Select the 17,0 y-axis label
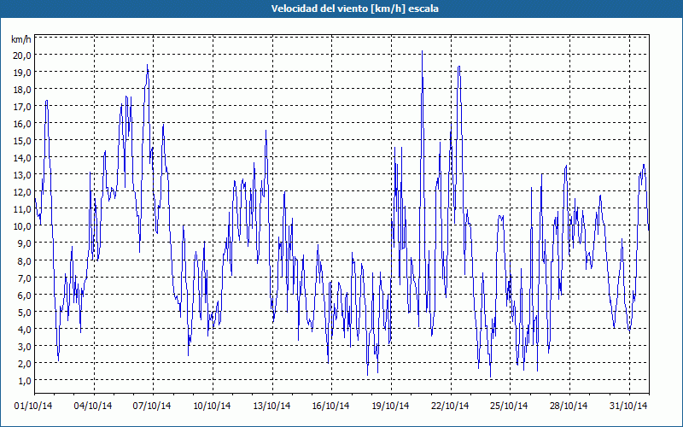Viewport: 683px width, 427px height. [x=23, y=106]
